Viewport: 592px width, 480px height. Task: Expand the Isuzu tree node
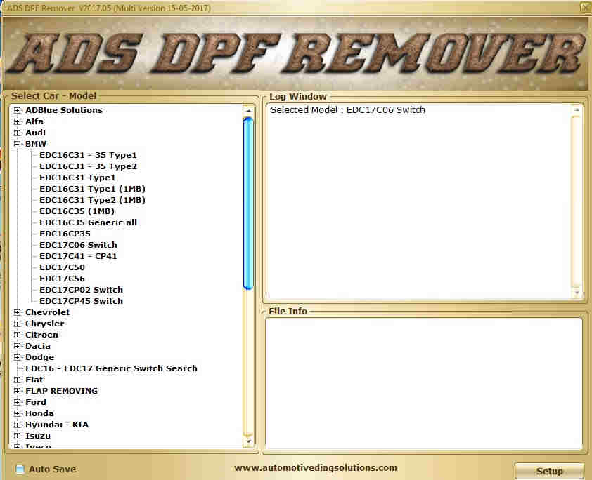pyautogui.click(x=17, y=436)
